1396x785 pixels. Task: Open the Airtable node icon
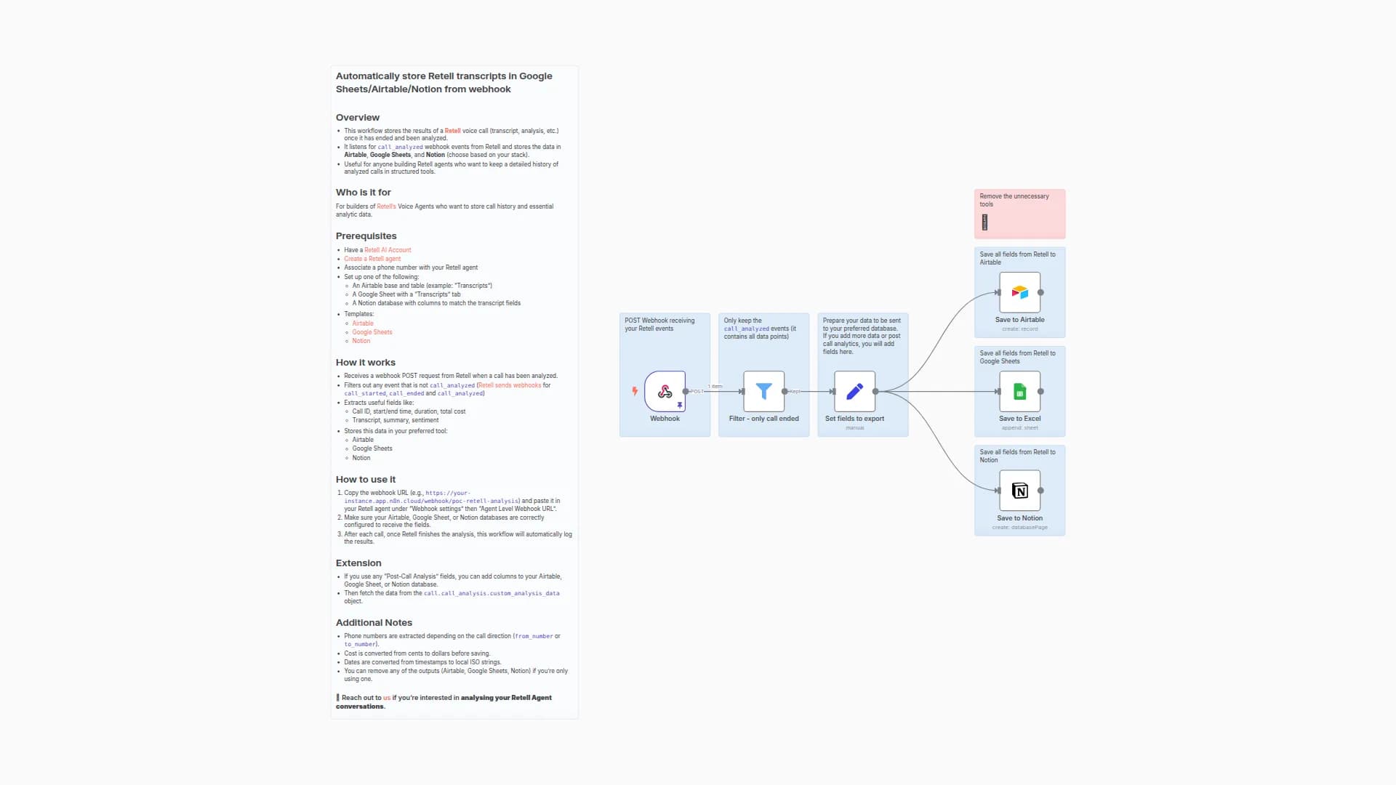1019,292
